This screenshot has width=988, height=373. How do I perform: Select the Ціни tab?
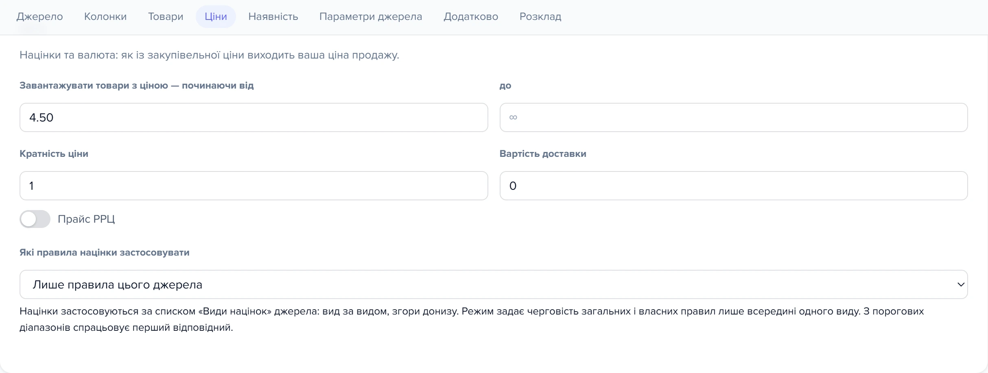(x=216, y=17)
